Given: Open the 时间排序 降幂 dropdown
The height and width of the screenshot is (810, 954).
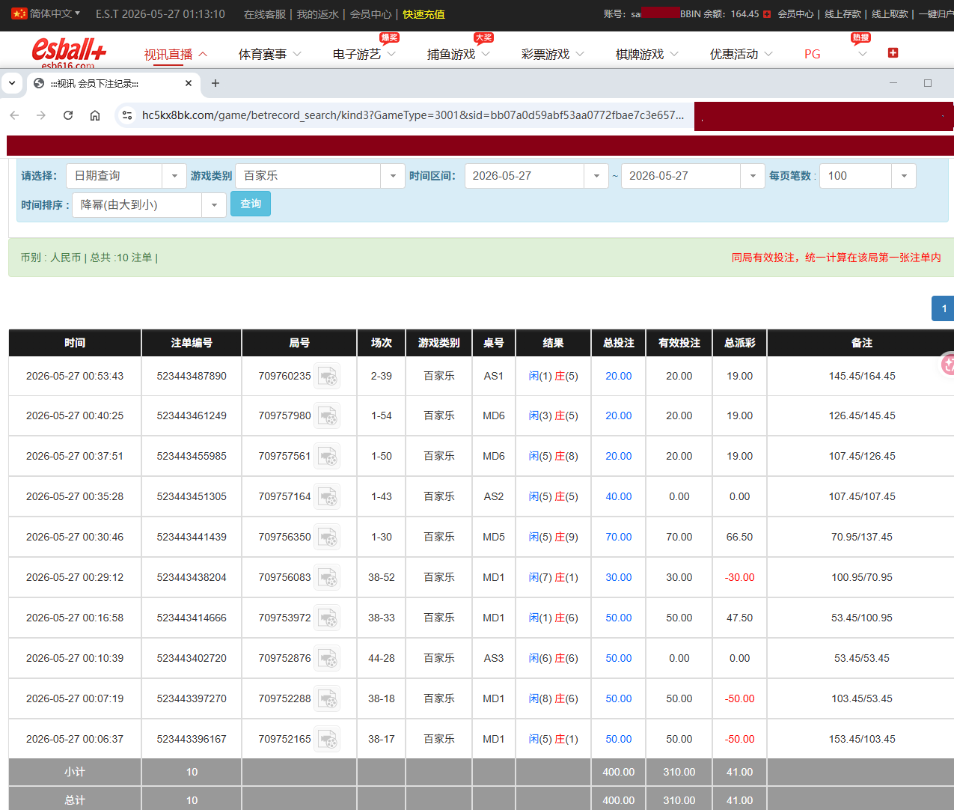Looking at the screenshot, I should click(149, 205).
